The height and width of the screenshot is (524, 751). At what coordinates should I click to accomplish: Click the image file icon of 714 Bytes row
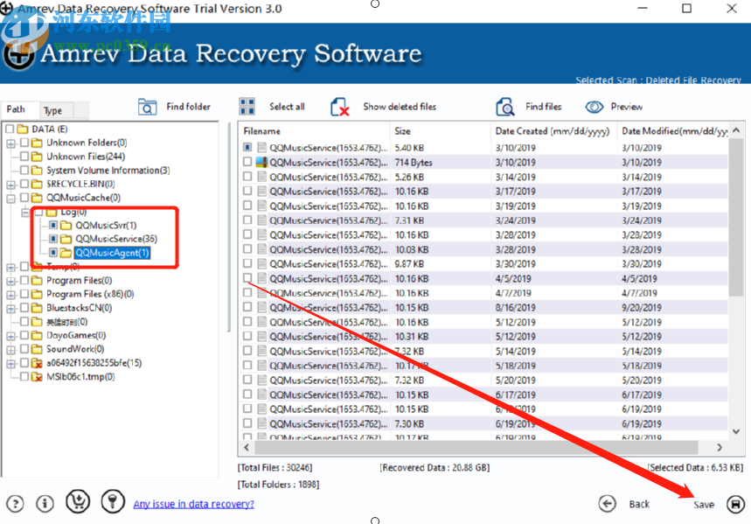pos(261,162)
